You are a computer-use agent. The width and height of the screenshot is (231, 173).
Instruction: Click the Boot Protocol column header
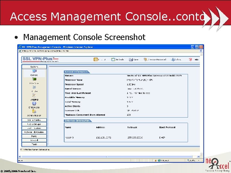coord(167,127)
